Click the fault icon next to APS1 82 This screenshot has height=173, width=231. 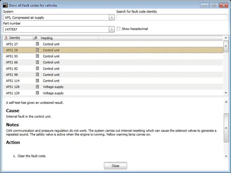tap(37, 69)
